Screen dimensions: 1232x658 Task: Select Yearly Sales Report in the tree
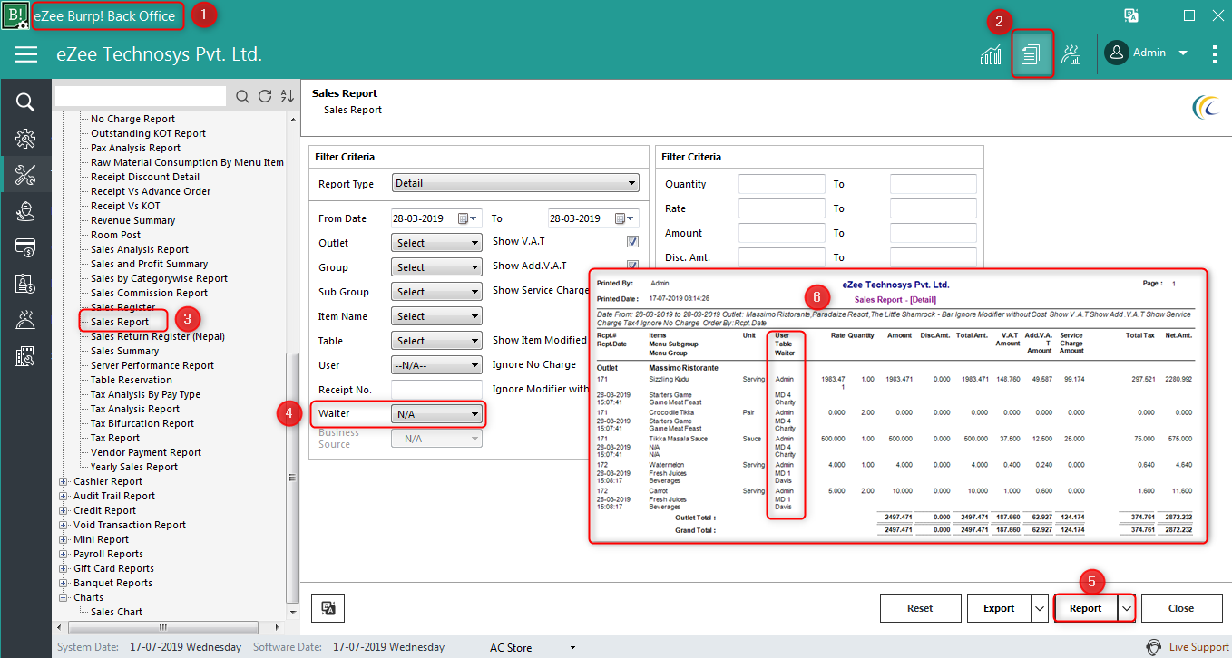point(134,467)
